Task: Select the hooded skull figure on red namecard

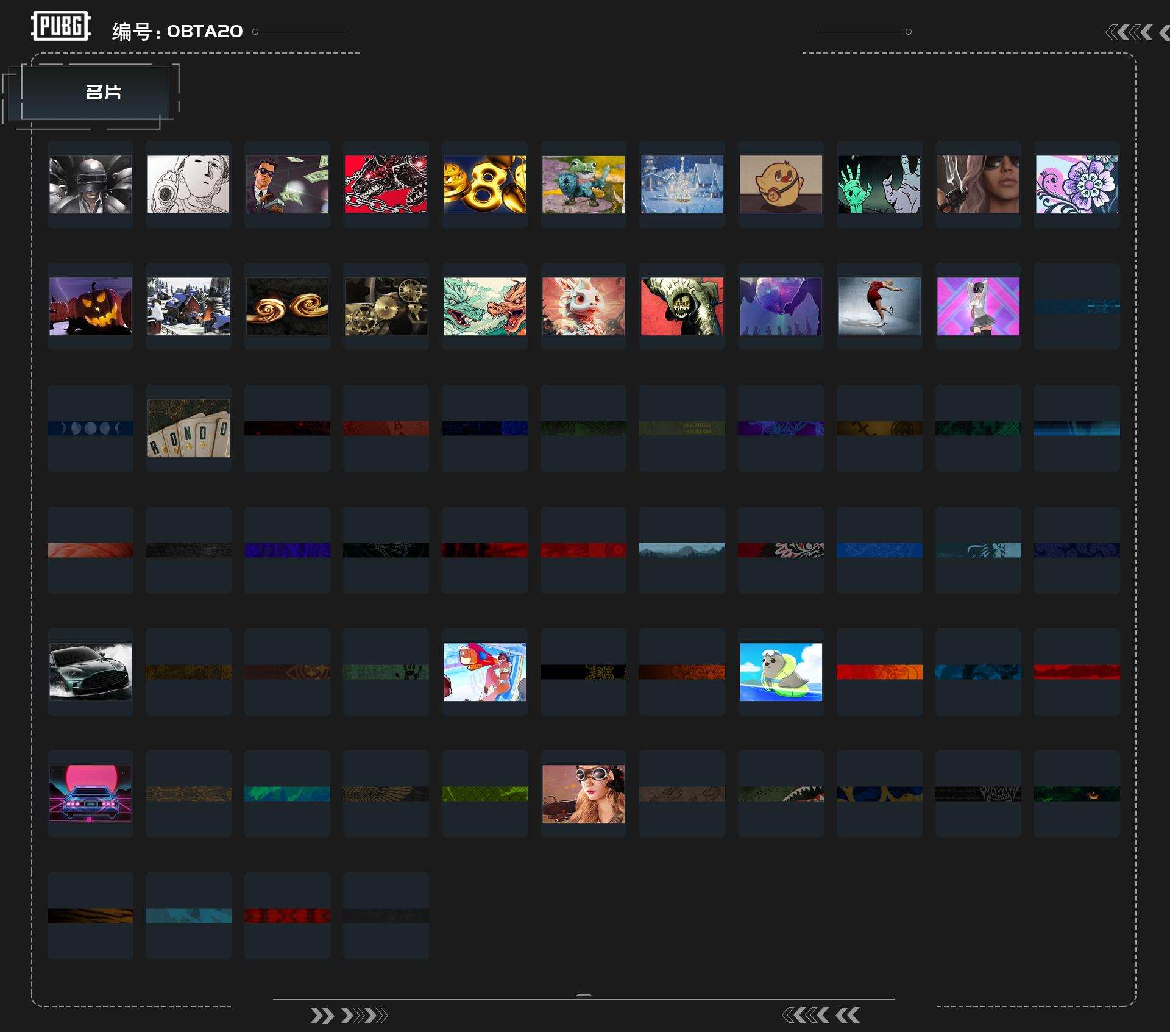Action: tap(682, 306)
